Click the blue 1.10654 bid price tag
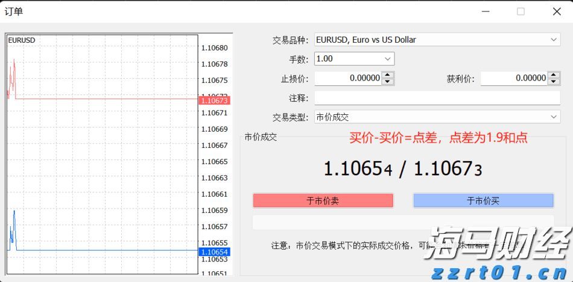The width and height of the screenshot is (573, 282). click(214, 252)
